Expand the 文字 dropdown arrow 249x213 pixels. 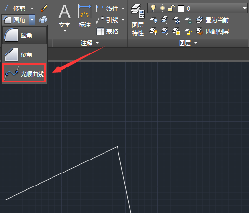point(65,31)
